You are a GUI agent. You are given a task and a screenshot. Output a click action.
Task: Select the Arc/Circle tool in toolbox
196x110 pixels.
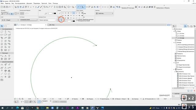pos(6,74)
